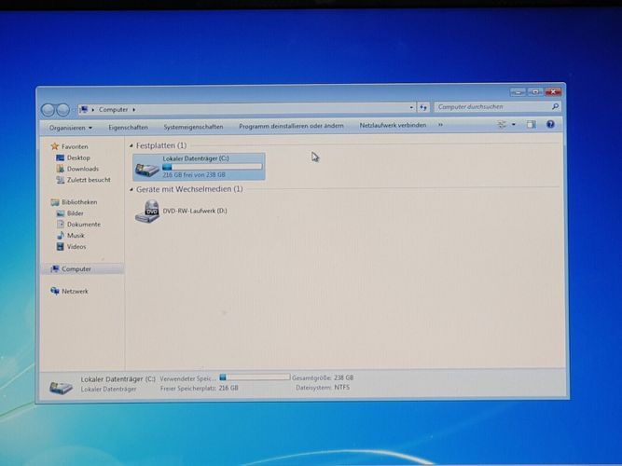
Task: Click the change view icon
Action: 502,125
